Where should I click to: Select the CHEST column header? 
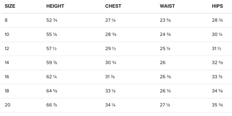pyautogui.click(x=113, y=6)
